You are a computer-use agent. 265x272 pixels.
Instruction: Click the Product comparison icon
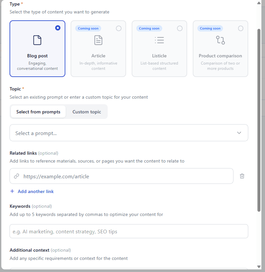220,40
